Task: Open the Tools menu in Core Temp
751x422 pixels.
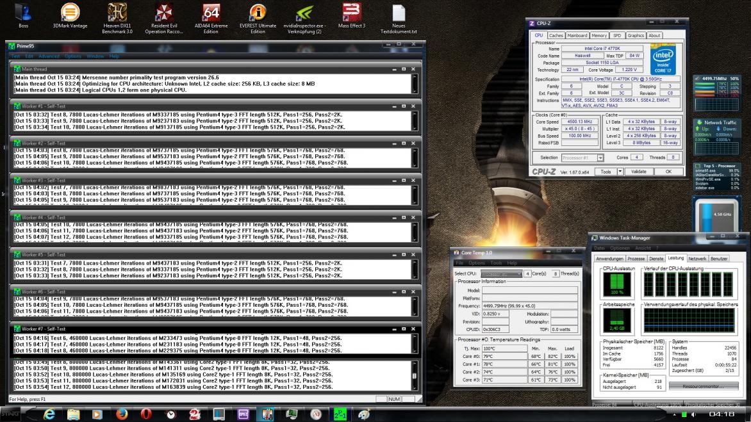Action: coord(496,263)
